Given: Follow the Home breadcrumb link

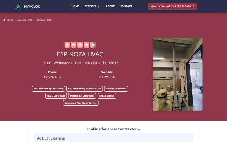Looking at the screenshot, I should point(10,20).
